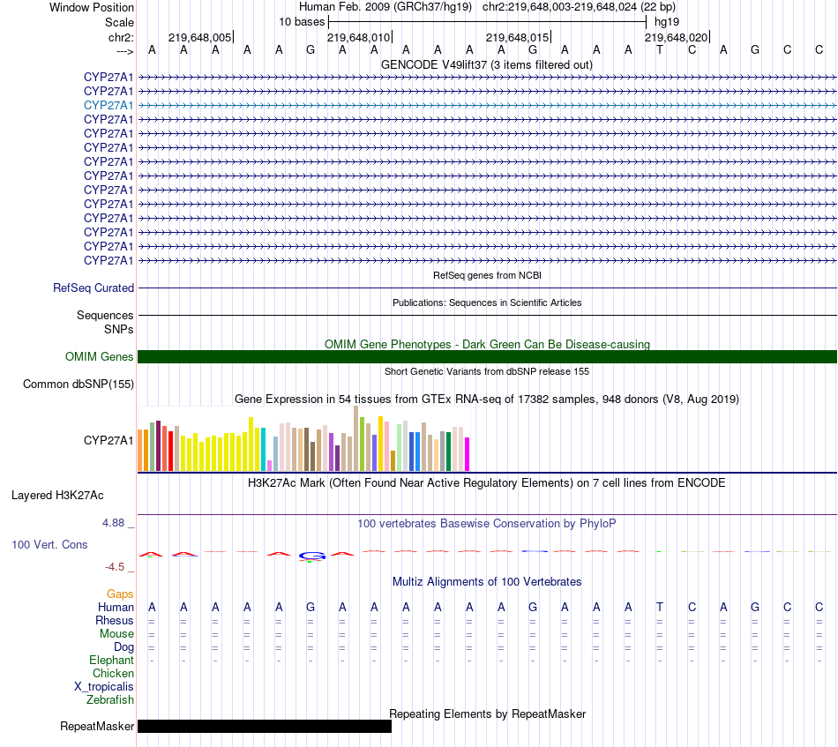Image resolution: width=838 pixels, height=747 pixels.
Task: Click the SNPs track label
Action: point(119,329)
